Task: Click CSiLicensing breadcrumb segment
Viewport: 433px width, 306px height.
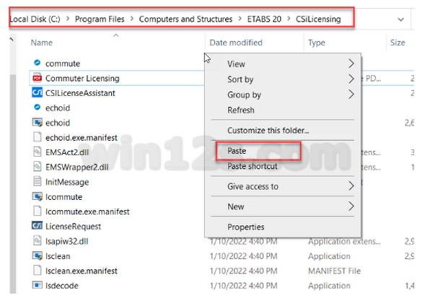Action: point(318,19)
